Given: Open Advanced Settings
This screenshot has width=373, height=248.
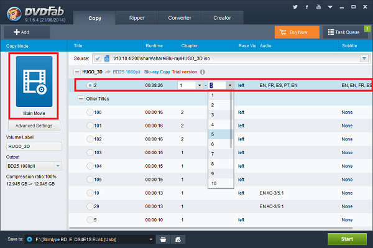Looking at the screenshot, I should pos(34,126).
